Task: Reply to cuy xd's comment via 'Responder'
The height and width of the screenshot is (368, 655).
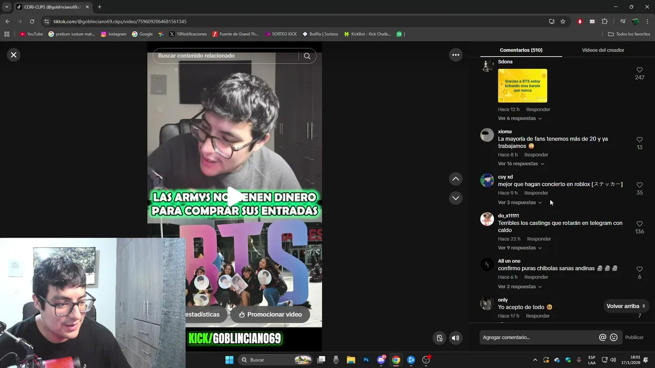Action: point(536,193)
